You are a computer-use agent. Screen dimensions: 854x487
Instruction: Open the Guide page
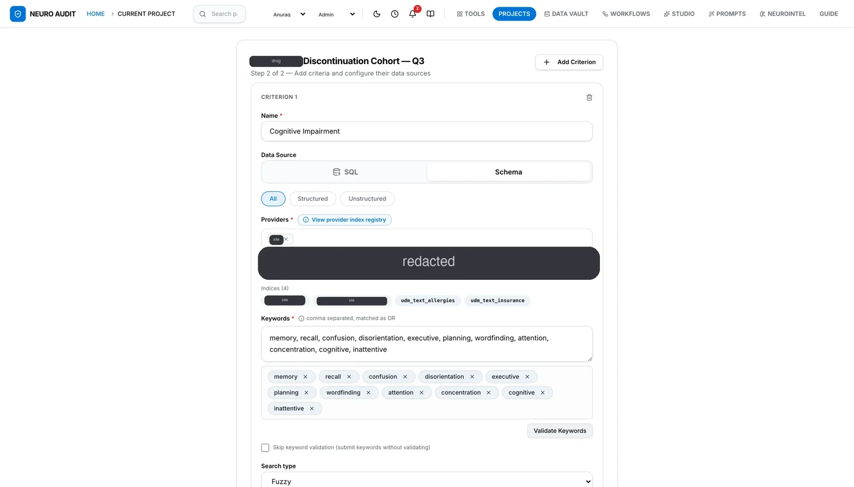coord(829,14)
